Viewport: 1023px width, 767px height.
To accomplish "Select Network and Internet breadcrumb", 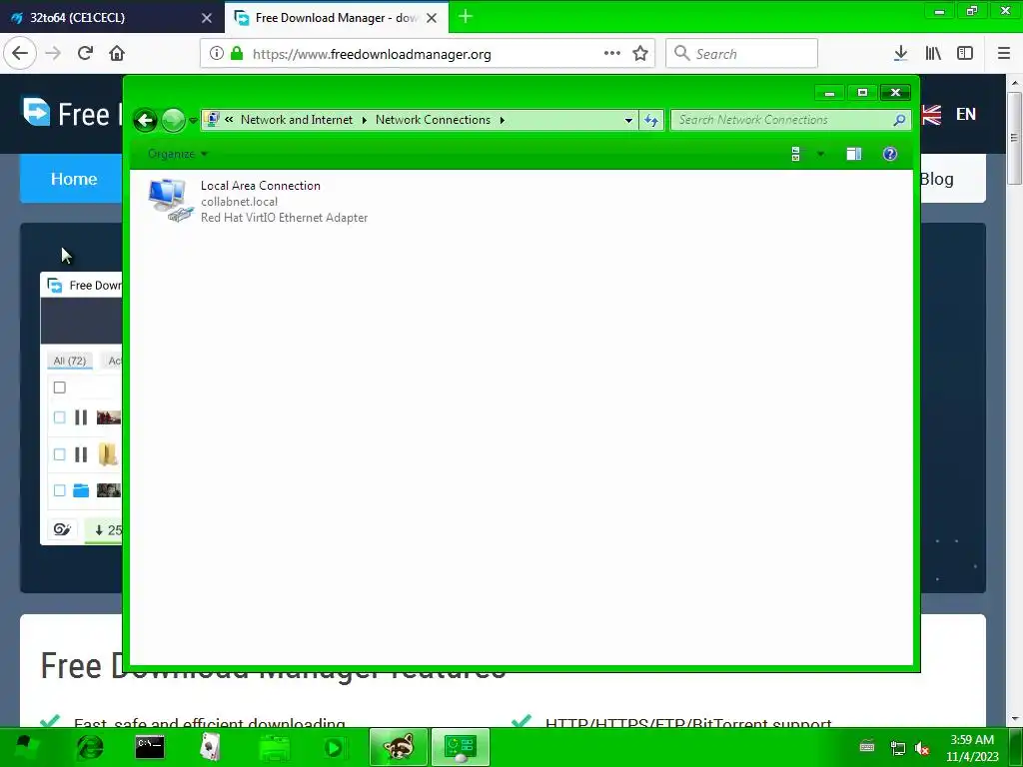I will pos(296,120).
